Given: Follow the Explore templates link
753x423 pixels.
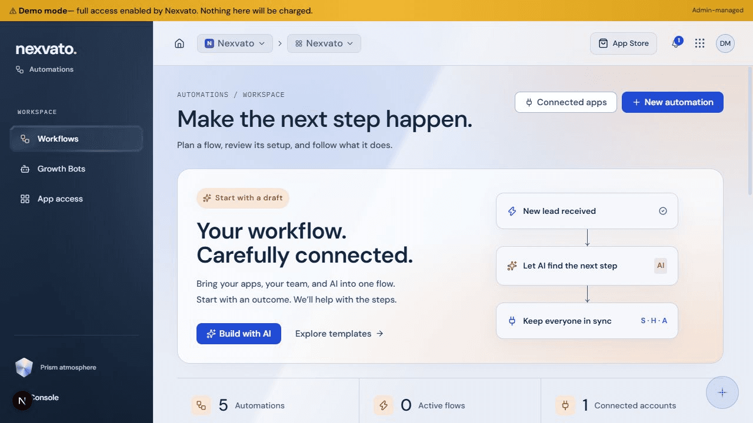Looking at the screenshot, I should (x=339, y=334).
